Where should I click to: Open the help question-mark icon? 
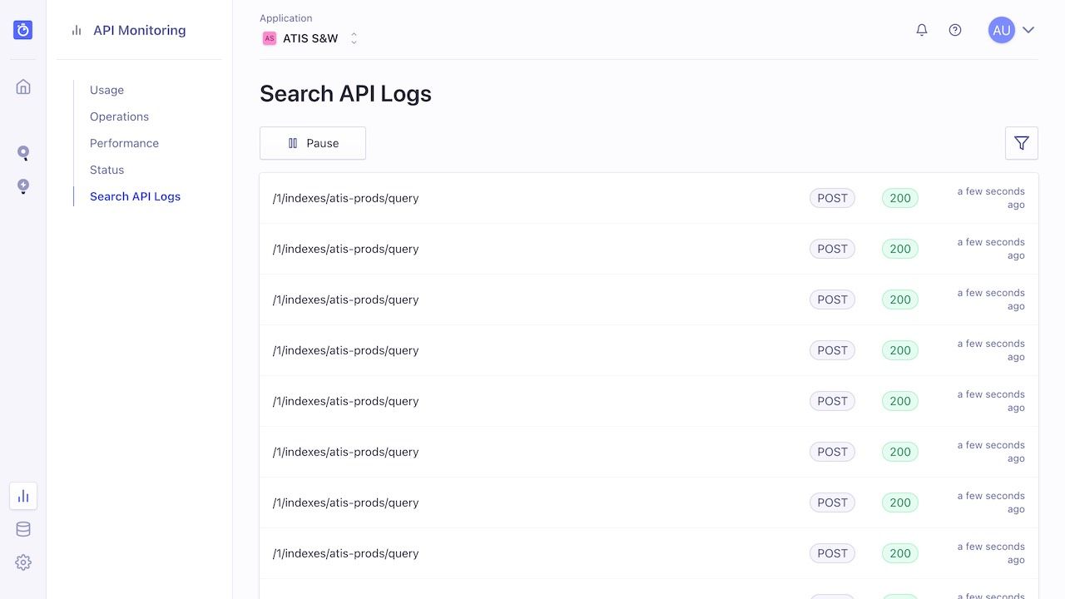coord(954,29)
